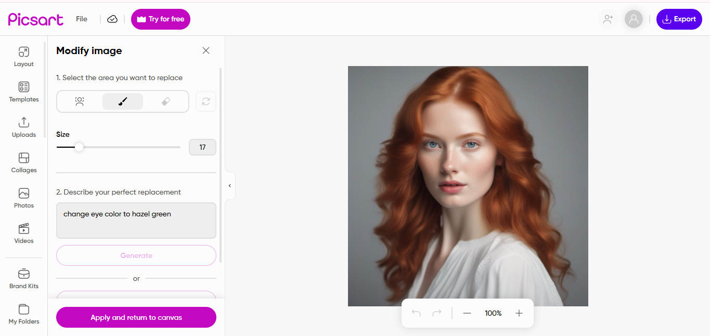Open the Templates panel
The image size is (710, 336).
pyautogui.click(x=23, y=92)
